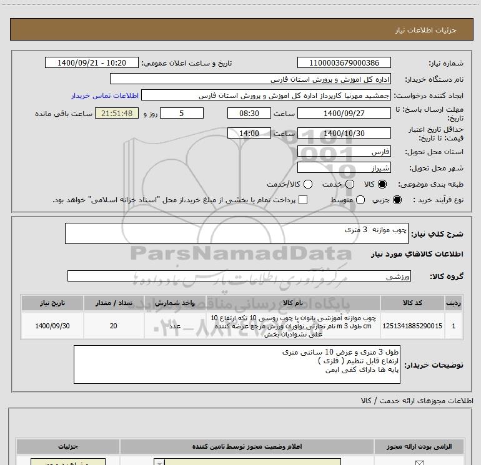
Task: Click the اطلاعات کالاهای مورد نیاز heading
Action: click(x=417, y=254)
